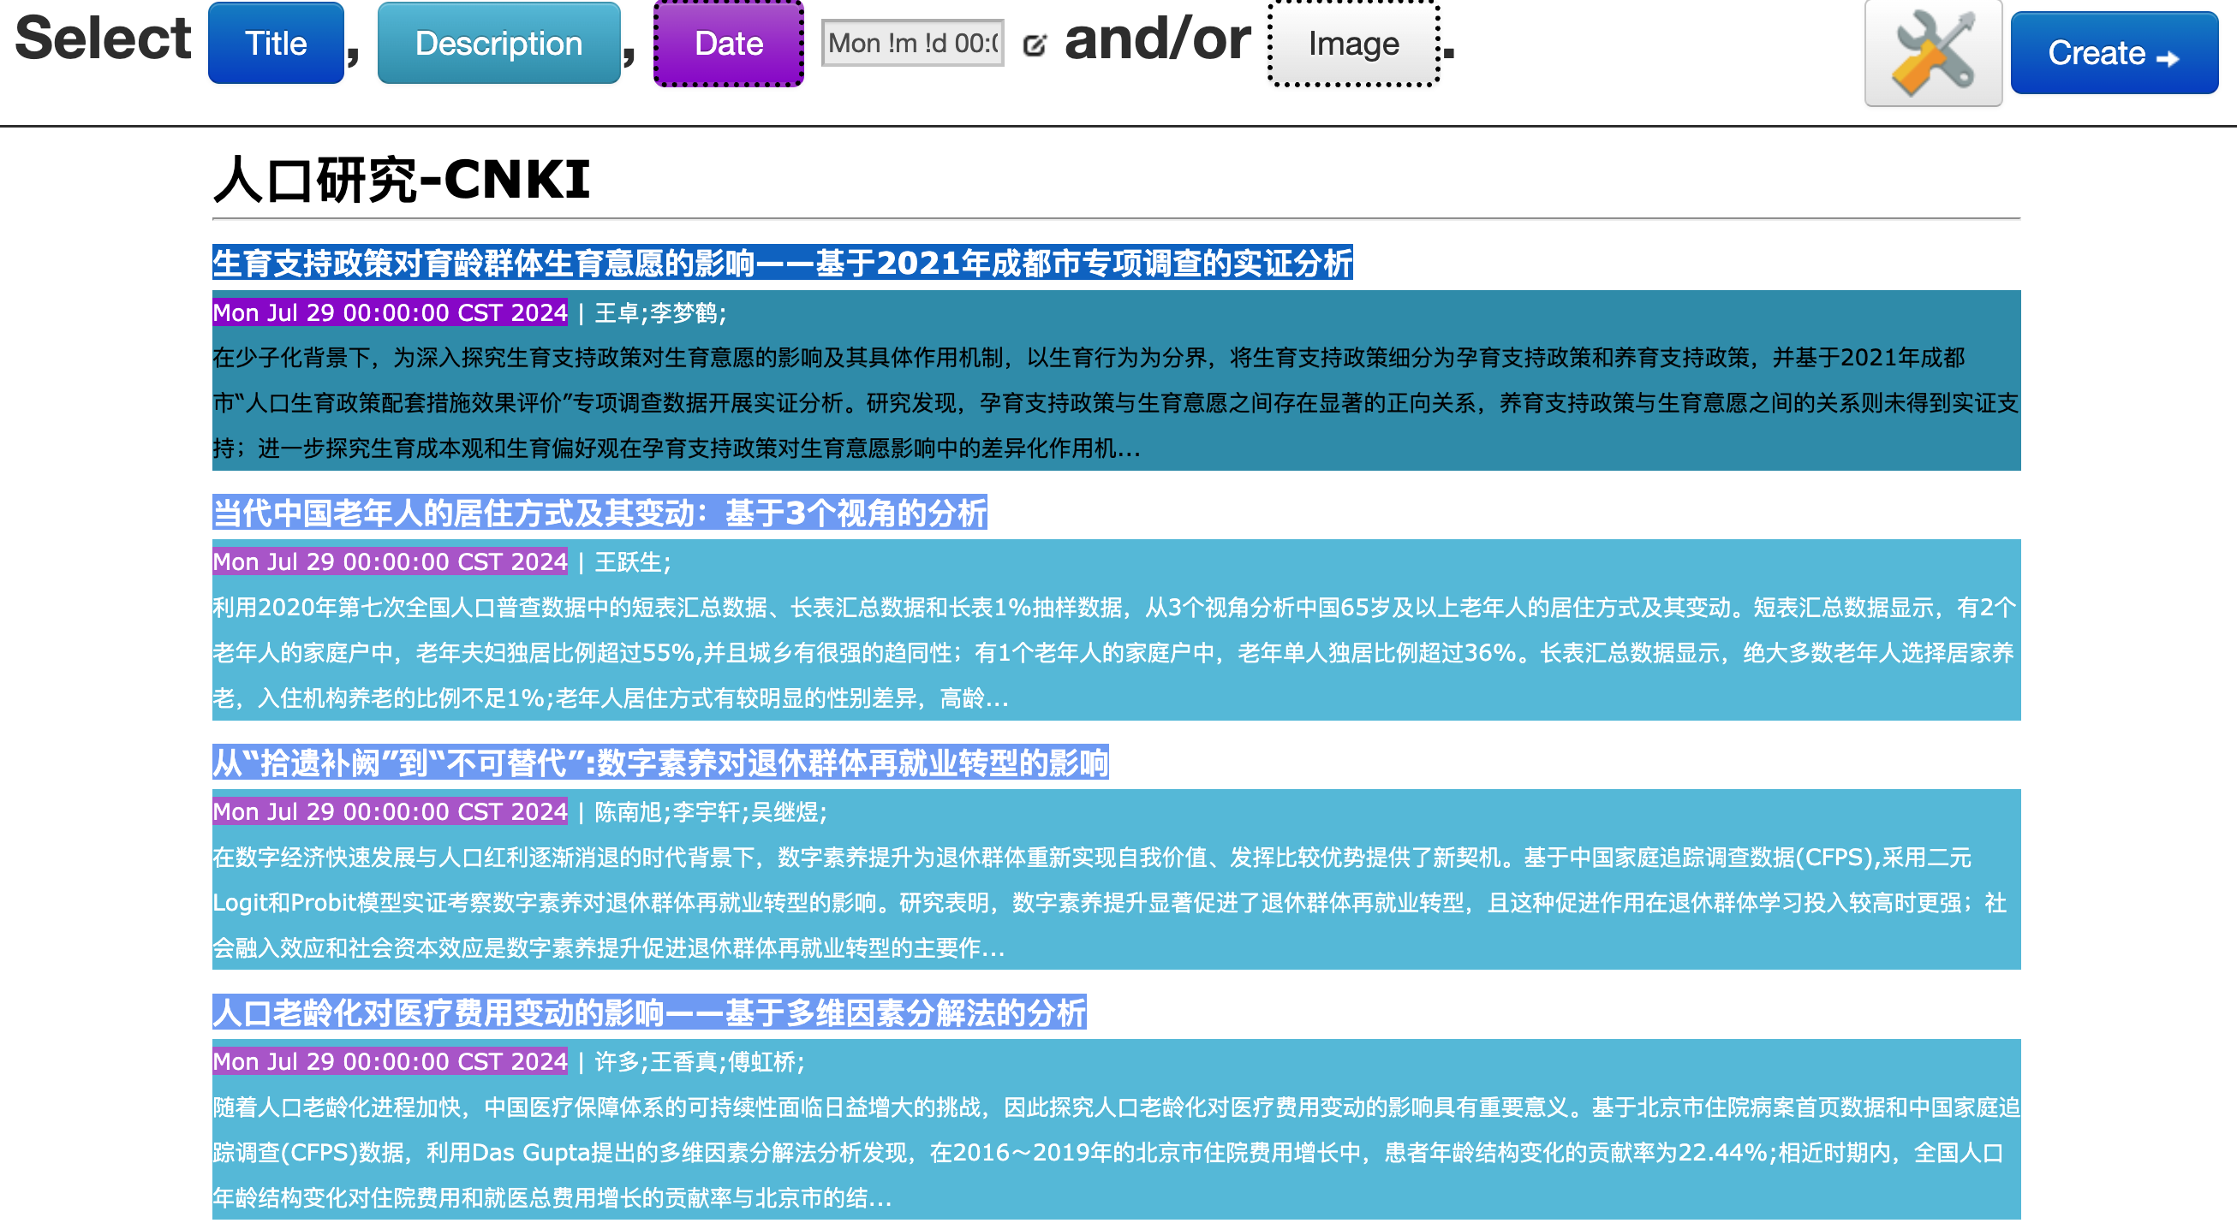2237x1229 pixels.
Task: Click the date next to 许多;王香真;傅虹桥
Action: (390, 1062)
